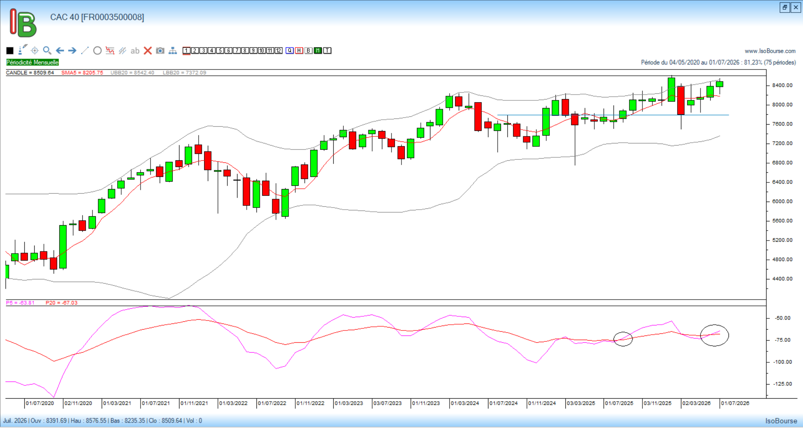Viewport: 803px width, 428px height.
Task: Click the 6000.00 price scale label
Action: [782, 201]
